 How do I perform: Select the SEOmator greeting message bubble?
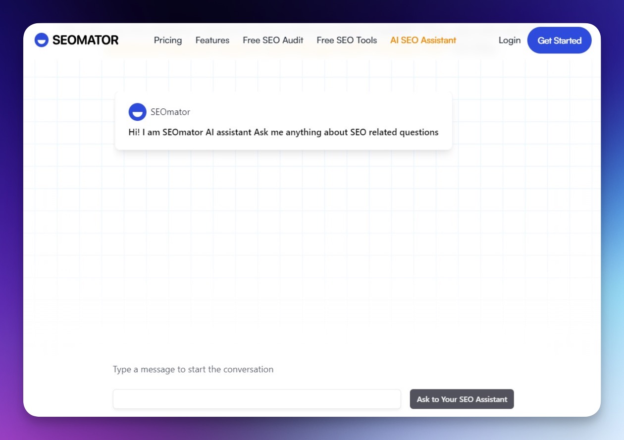[x=283, y=120]
